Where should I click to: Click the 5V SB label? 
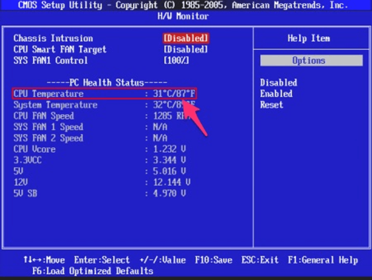point(25,194)
